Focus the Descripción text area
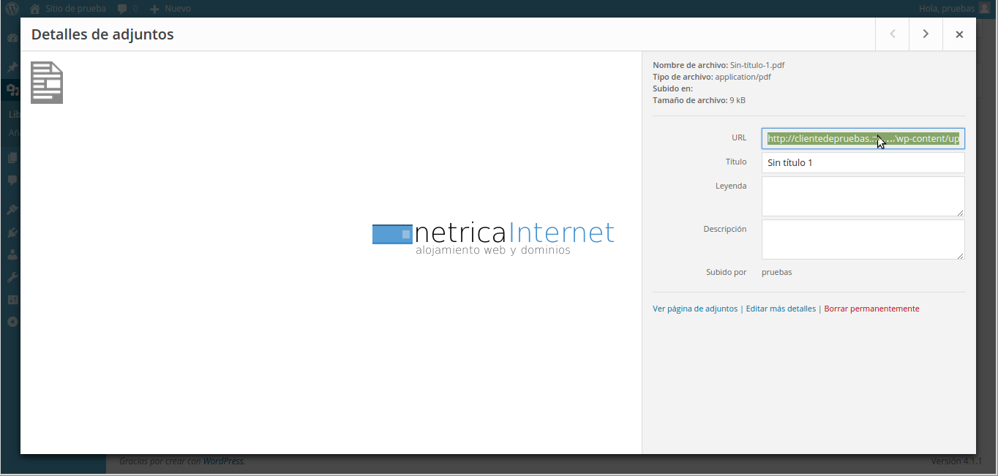 [x=863, y=239]
